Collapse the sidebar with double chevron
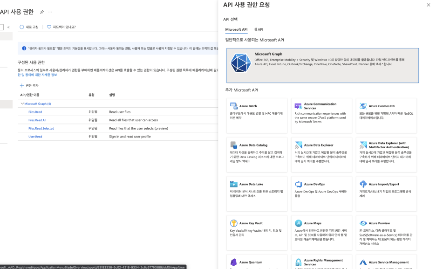The height and width of the screenshot is (269, 436). [x=8, y=27]
